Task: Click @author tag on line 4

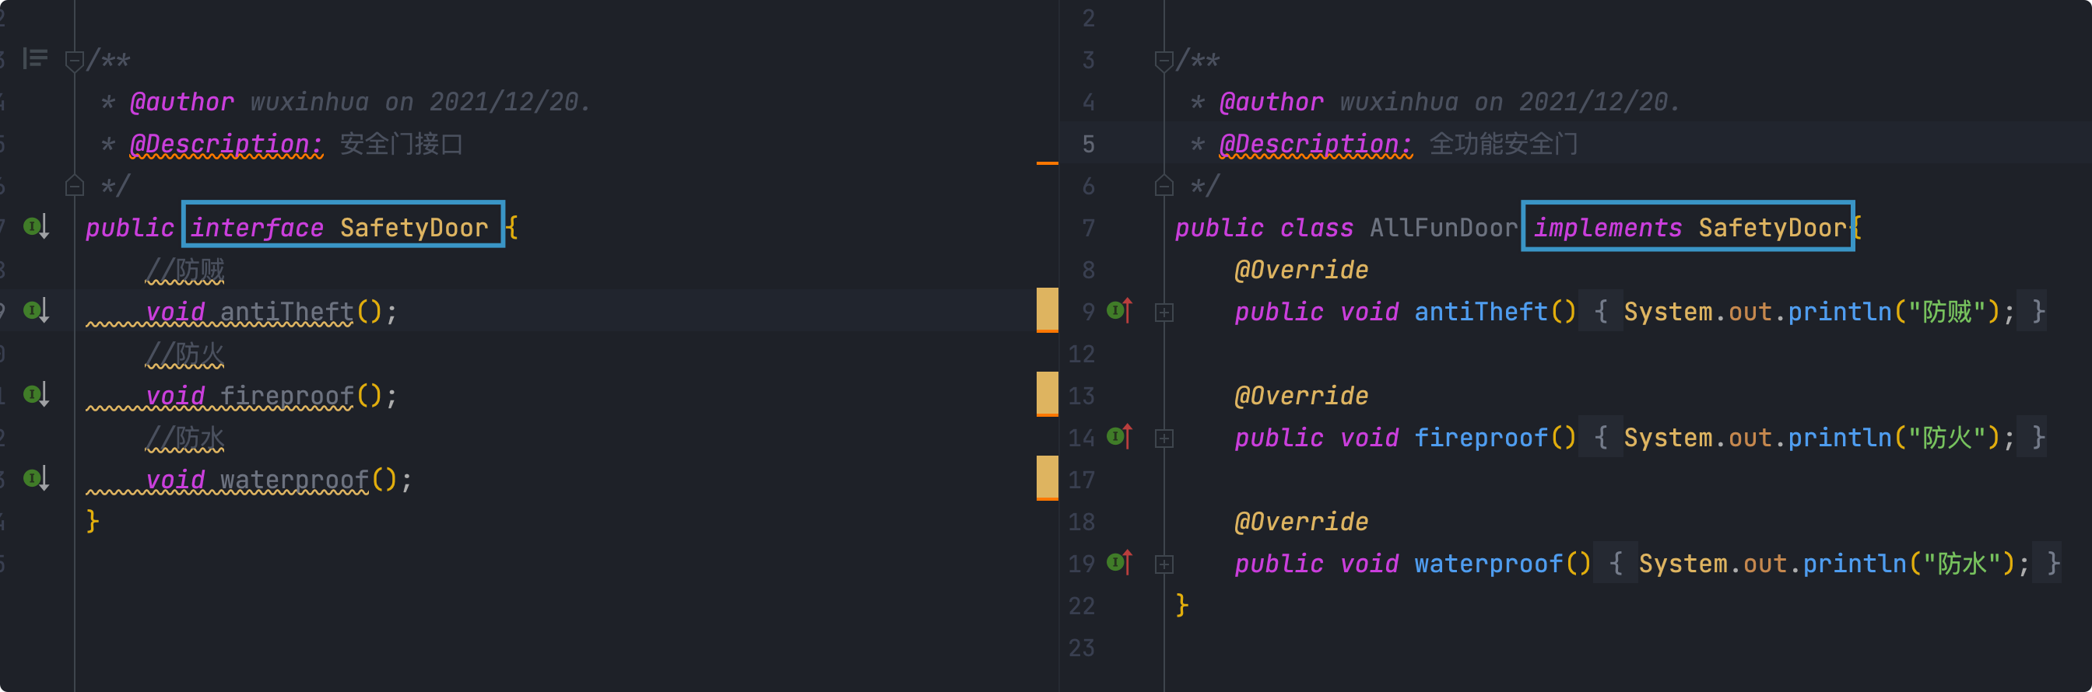Action: (1271, 101)
